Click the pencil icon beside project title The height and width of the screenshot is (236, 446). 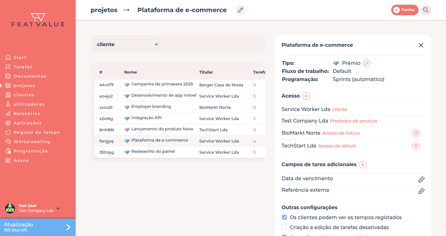pos(240,10)
